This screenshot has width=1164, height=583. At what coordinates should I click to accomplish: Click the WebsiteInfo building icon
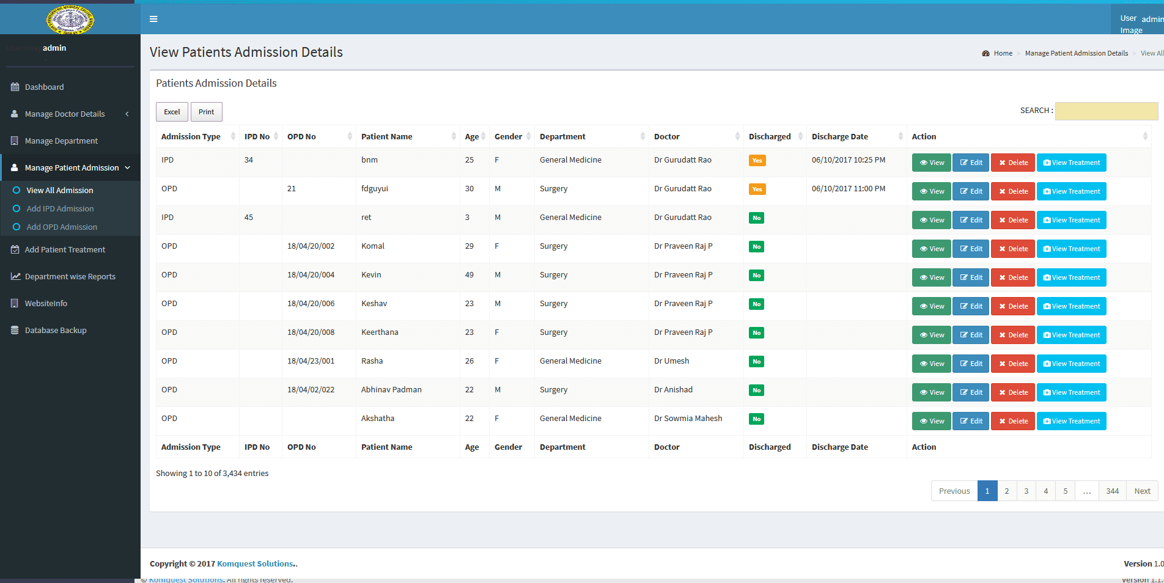(15, 303)
